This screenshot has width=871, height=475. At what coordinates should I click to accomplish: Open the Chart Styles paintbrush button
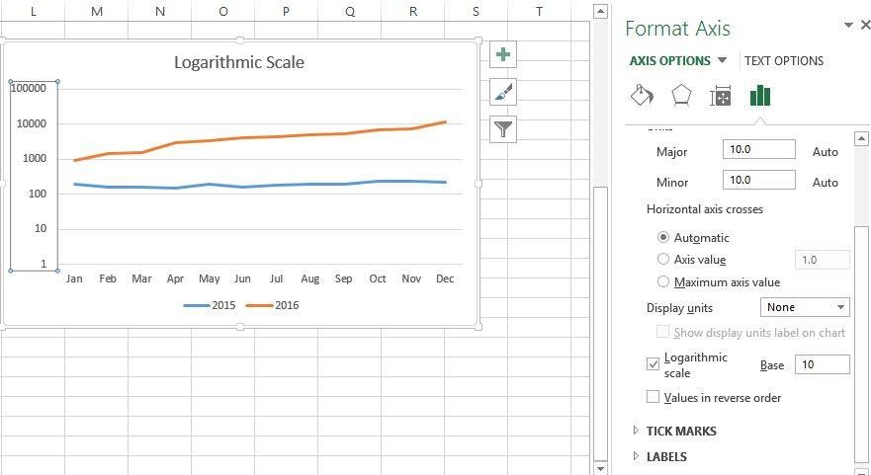(x=502, y=92)
